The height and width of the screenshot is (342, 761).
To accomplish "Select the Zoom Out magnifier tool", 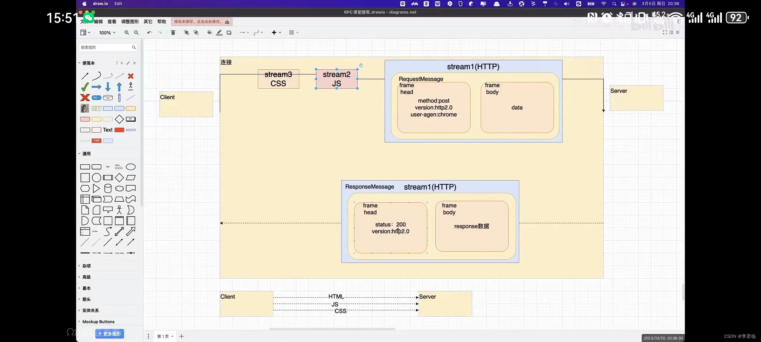I will pyautogui.click(x=136, y=32).
